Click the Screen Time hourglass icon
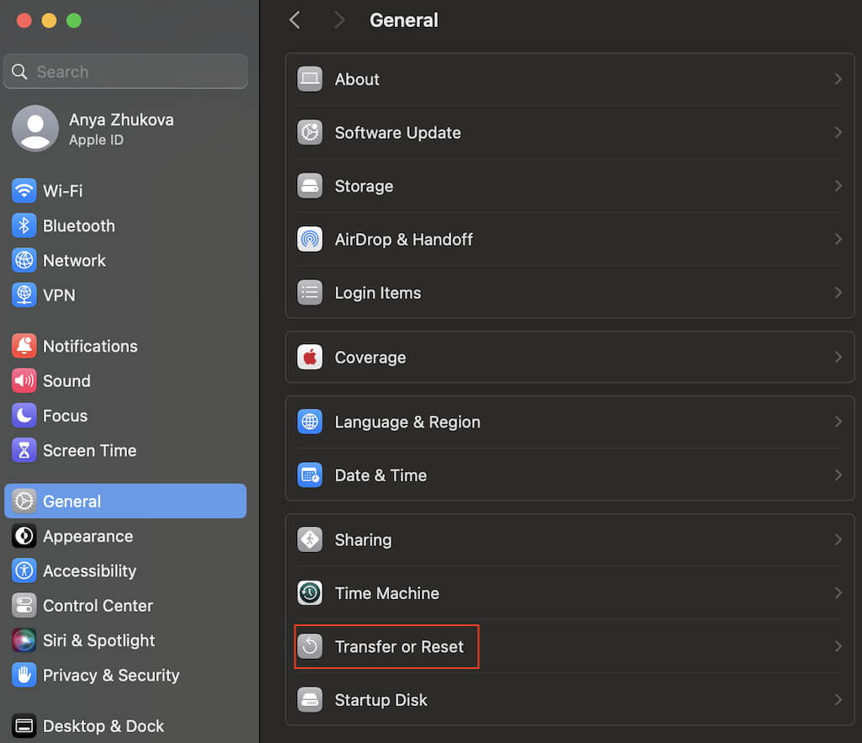Screen dimensions: 862x743 24,450
